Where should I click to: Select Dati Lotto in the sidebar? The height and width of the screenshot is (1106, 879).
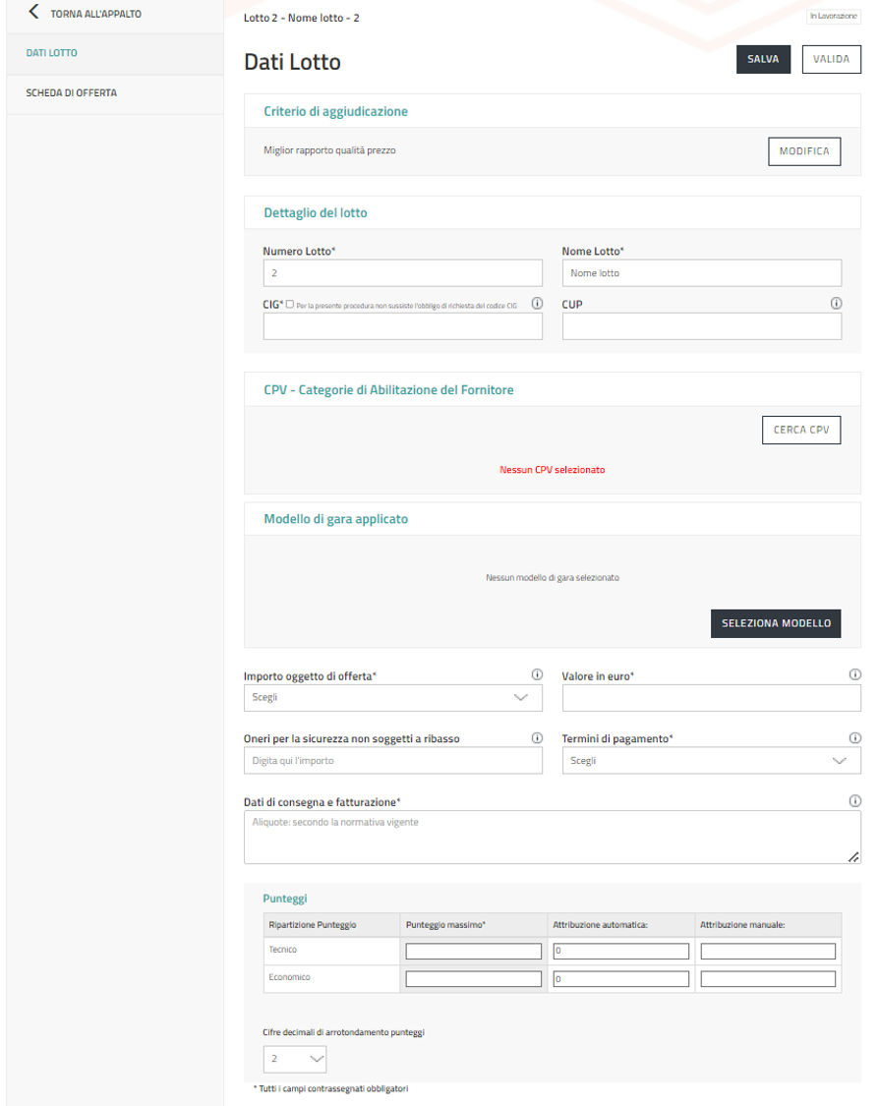point(52,53)
